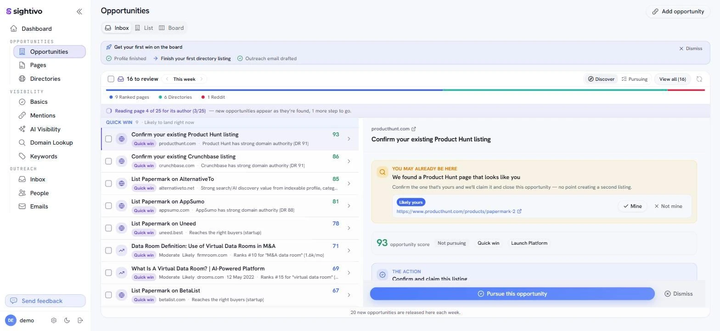The height and width of the screenshot is (331, 720).
Task: Open the Directories section
Action: [x=45, y=79]
